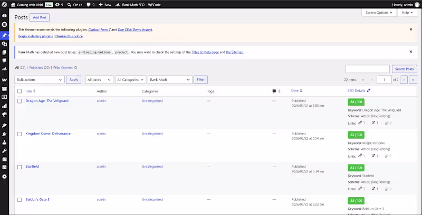Open Rank Math SEO admin bar menu
The image size is (422, 215).
[x=130, y=5]
